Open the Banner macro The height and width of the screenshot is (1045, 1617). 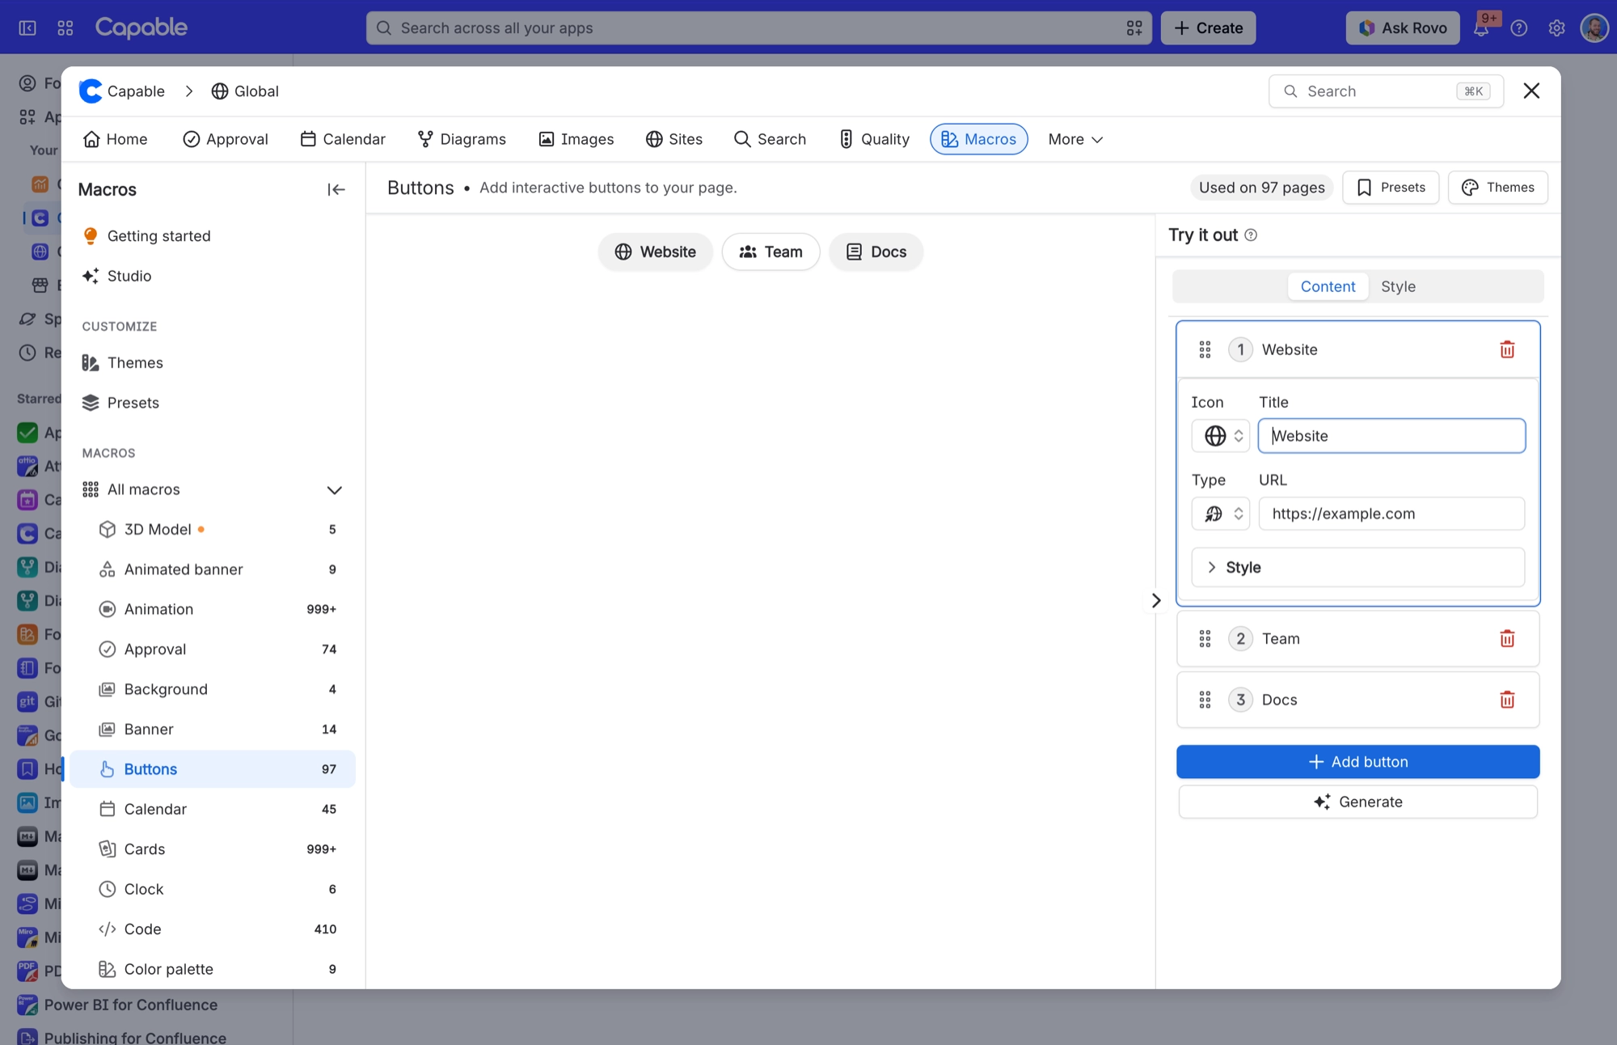pyautogui.click(x=213, y=729)
